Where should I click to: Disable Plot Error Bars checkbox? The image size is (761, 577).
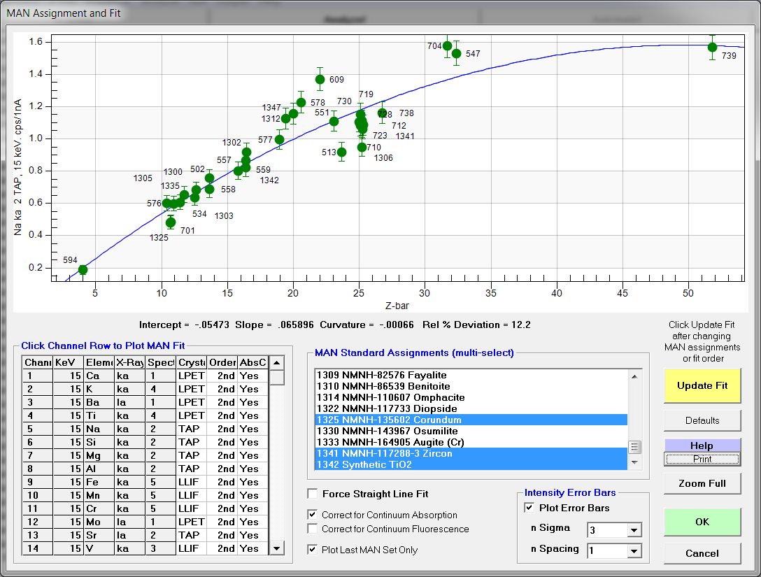529,508
